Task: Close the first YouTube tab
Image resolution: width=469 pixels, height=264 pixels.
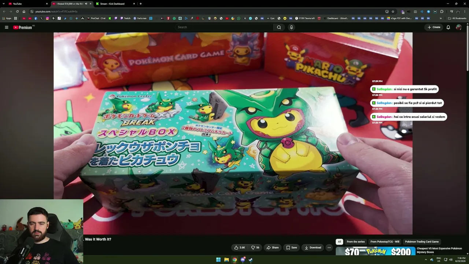Action: (47, 4)
